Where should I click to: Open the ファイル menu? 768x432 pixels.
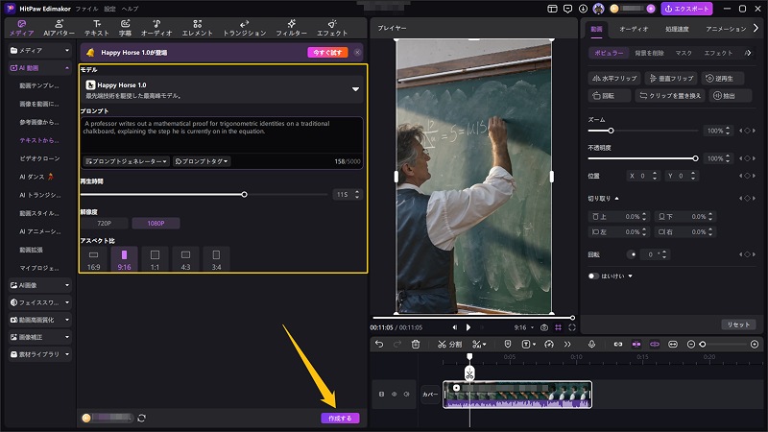tap(86, 9)
